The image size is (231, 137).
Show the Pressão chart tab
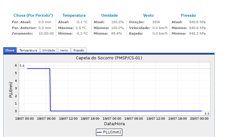79,50
